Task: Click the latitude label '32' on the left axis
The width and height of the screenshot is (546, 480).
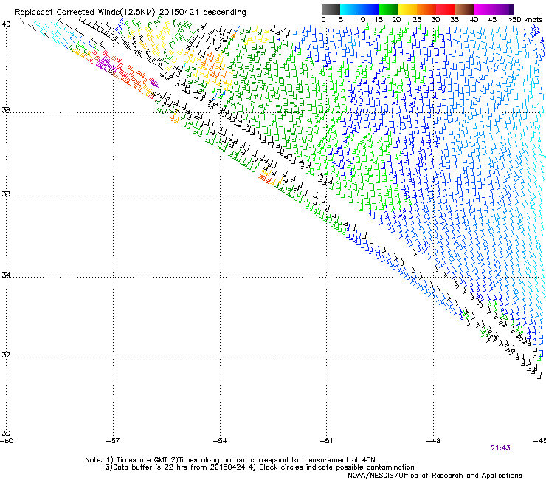Action: pyautogui.click(x=6, y=355)
